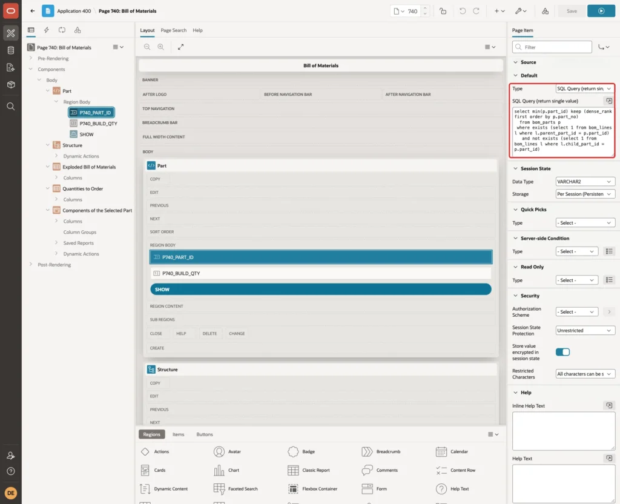The width and height of the screenshot is (620, 504).
Task: Switch gallery to the Items tab
Action: (x=179, y=434)
